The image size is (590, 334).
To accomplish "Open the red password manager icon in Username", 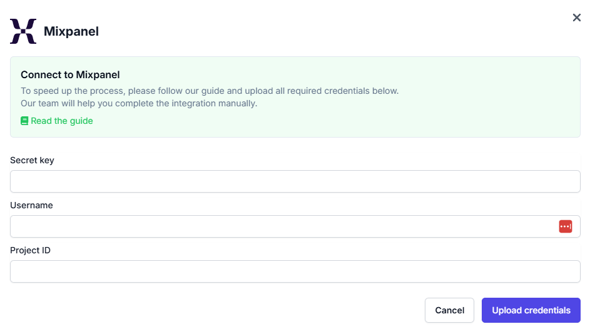I will (x=565, y=226).
